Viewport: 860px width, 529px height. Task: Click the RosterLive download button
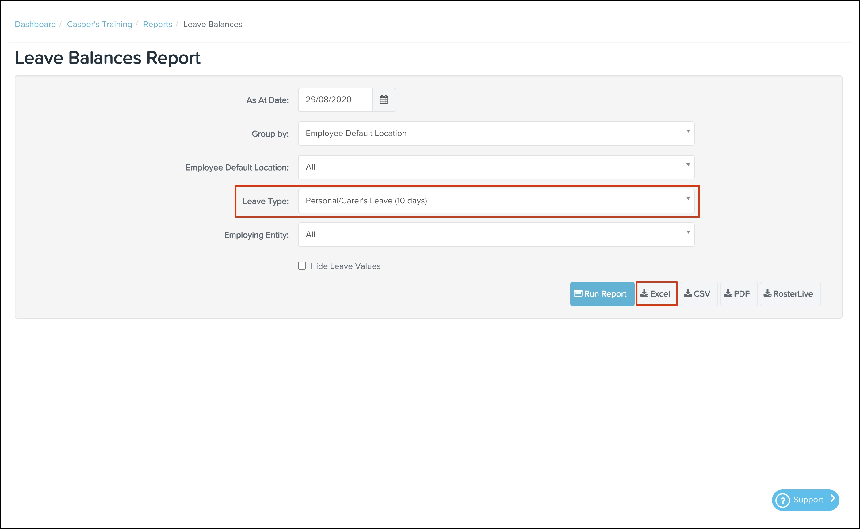point(789,294)
